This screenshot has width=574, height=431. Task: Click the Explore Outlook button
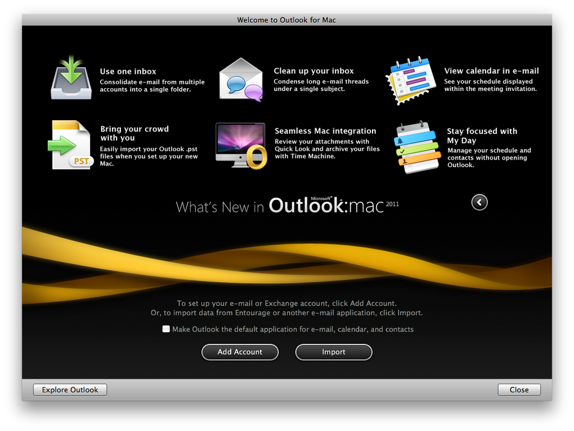(69, 389)
